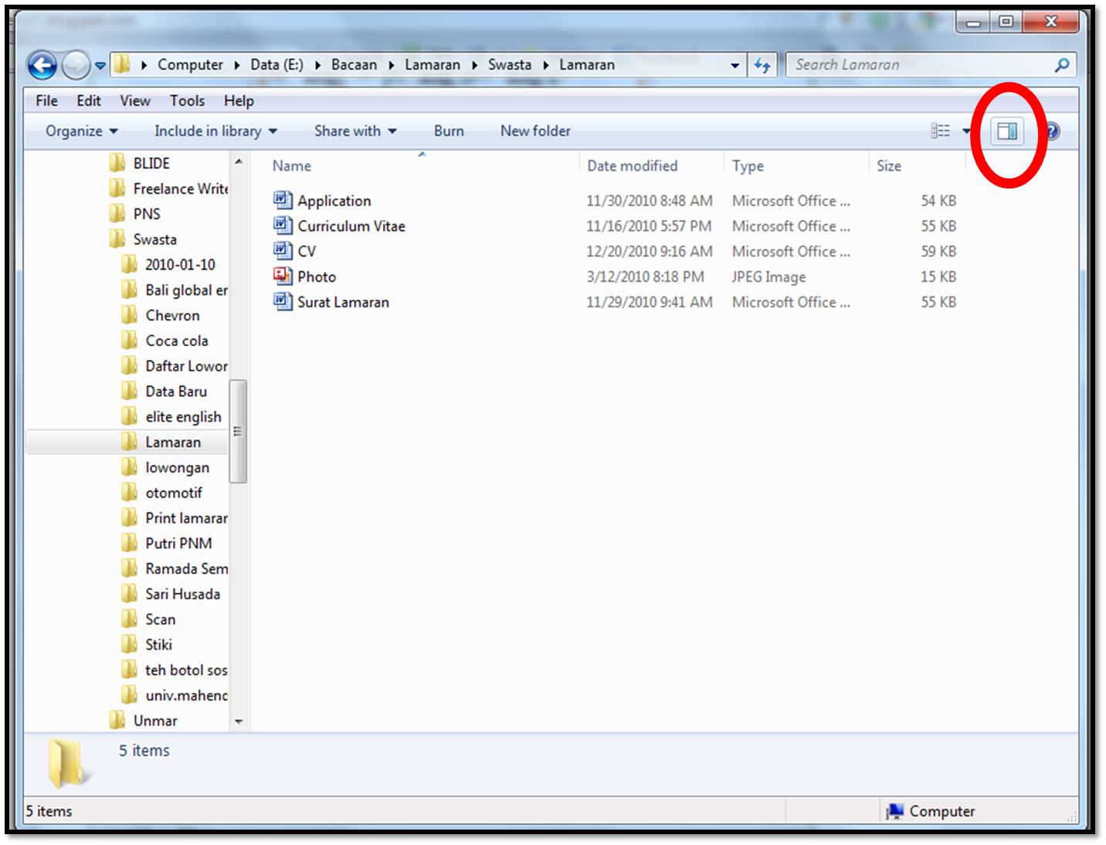The width and height of the screenshot is (1106, 845).
Task: Click the BLIDE folder icon
Action: pyautogui.click(x=117, y=163)
